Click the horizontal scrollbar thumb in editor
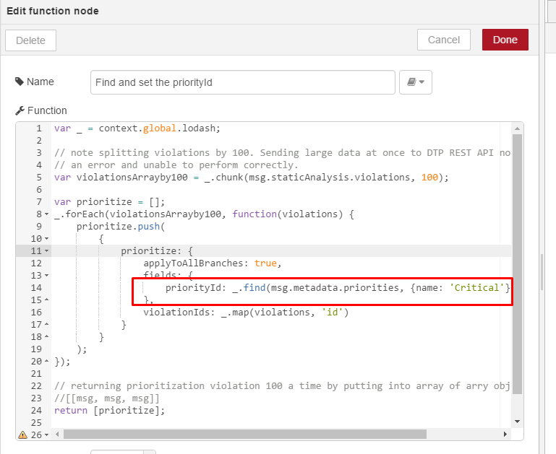This screenshot has height=454, width=556. [x=244, y=434]
